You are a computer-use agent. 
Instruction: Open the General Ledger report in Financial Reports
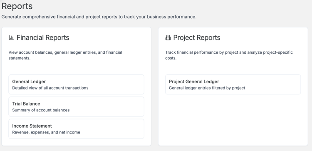click(76, 84)
